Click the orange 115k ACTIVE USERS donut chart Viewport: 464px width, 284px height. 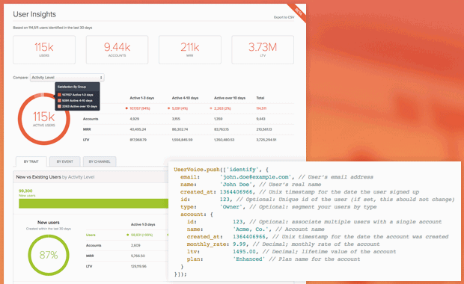tap(44, 119)
